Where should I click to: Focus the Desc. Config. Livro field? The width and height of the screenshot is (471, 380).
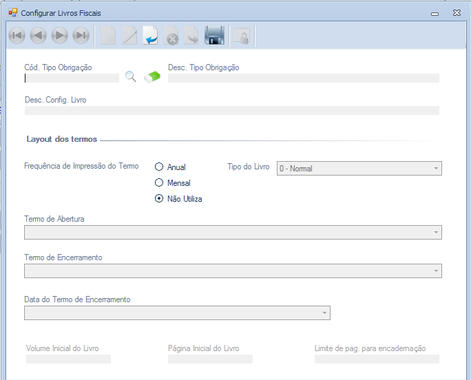pyautogui.click(x=232, y=110)
